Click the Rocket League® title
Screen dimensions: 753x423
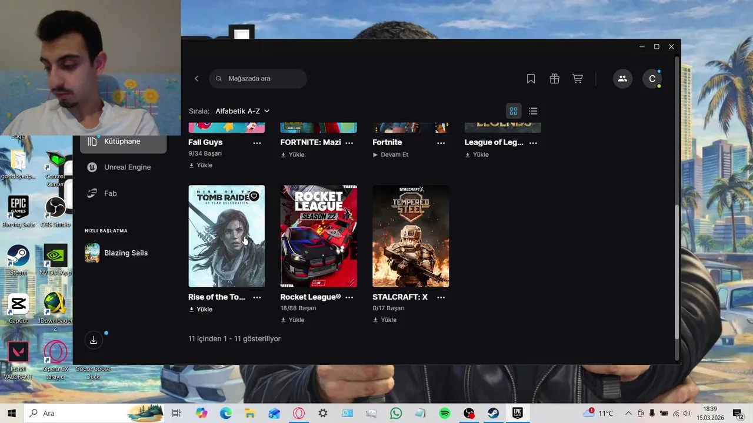[x=311, y=297]
